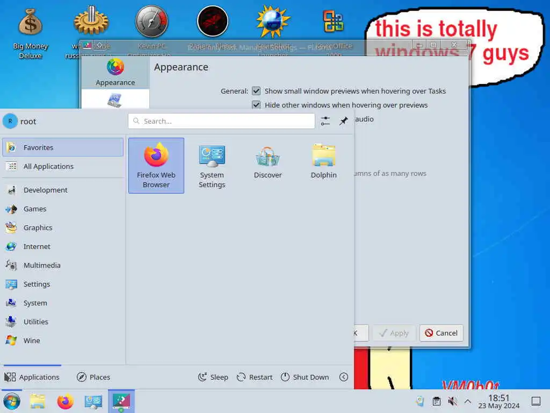Open launcher configuration sliders icon

(325, 121)
